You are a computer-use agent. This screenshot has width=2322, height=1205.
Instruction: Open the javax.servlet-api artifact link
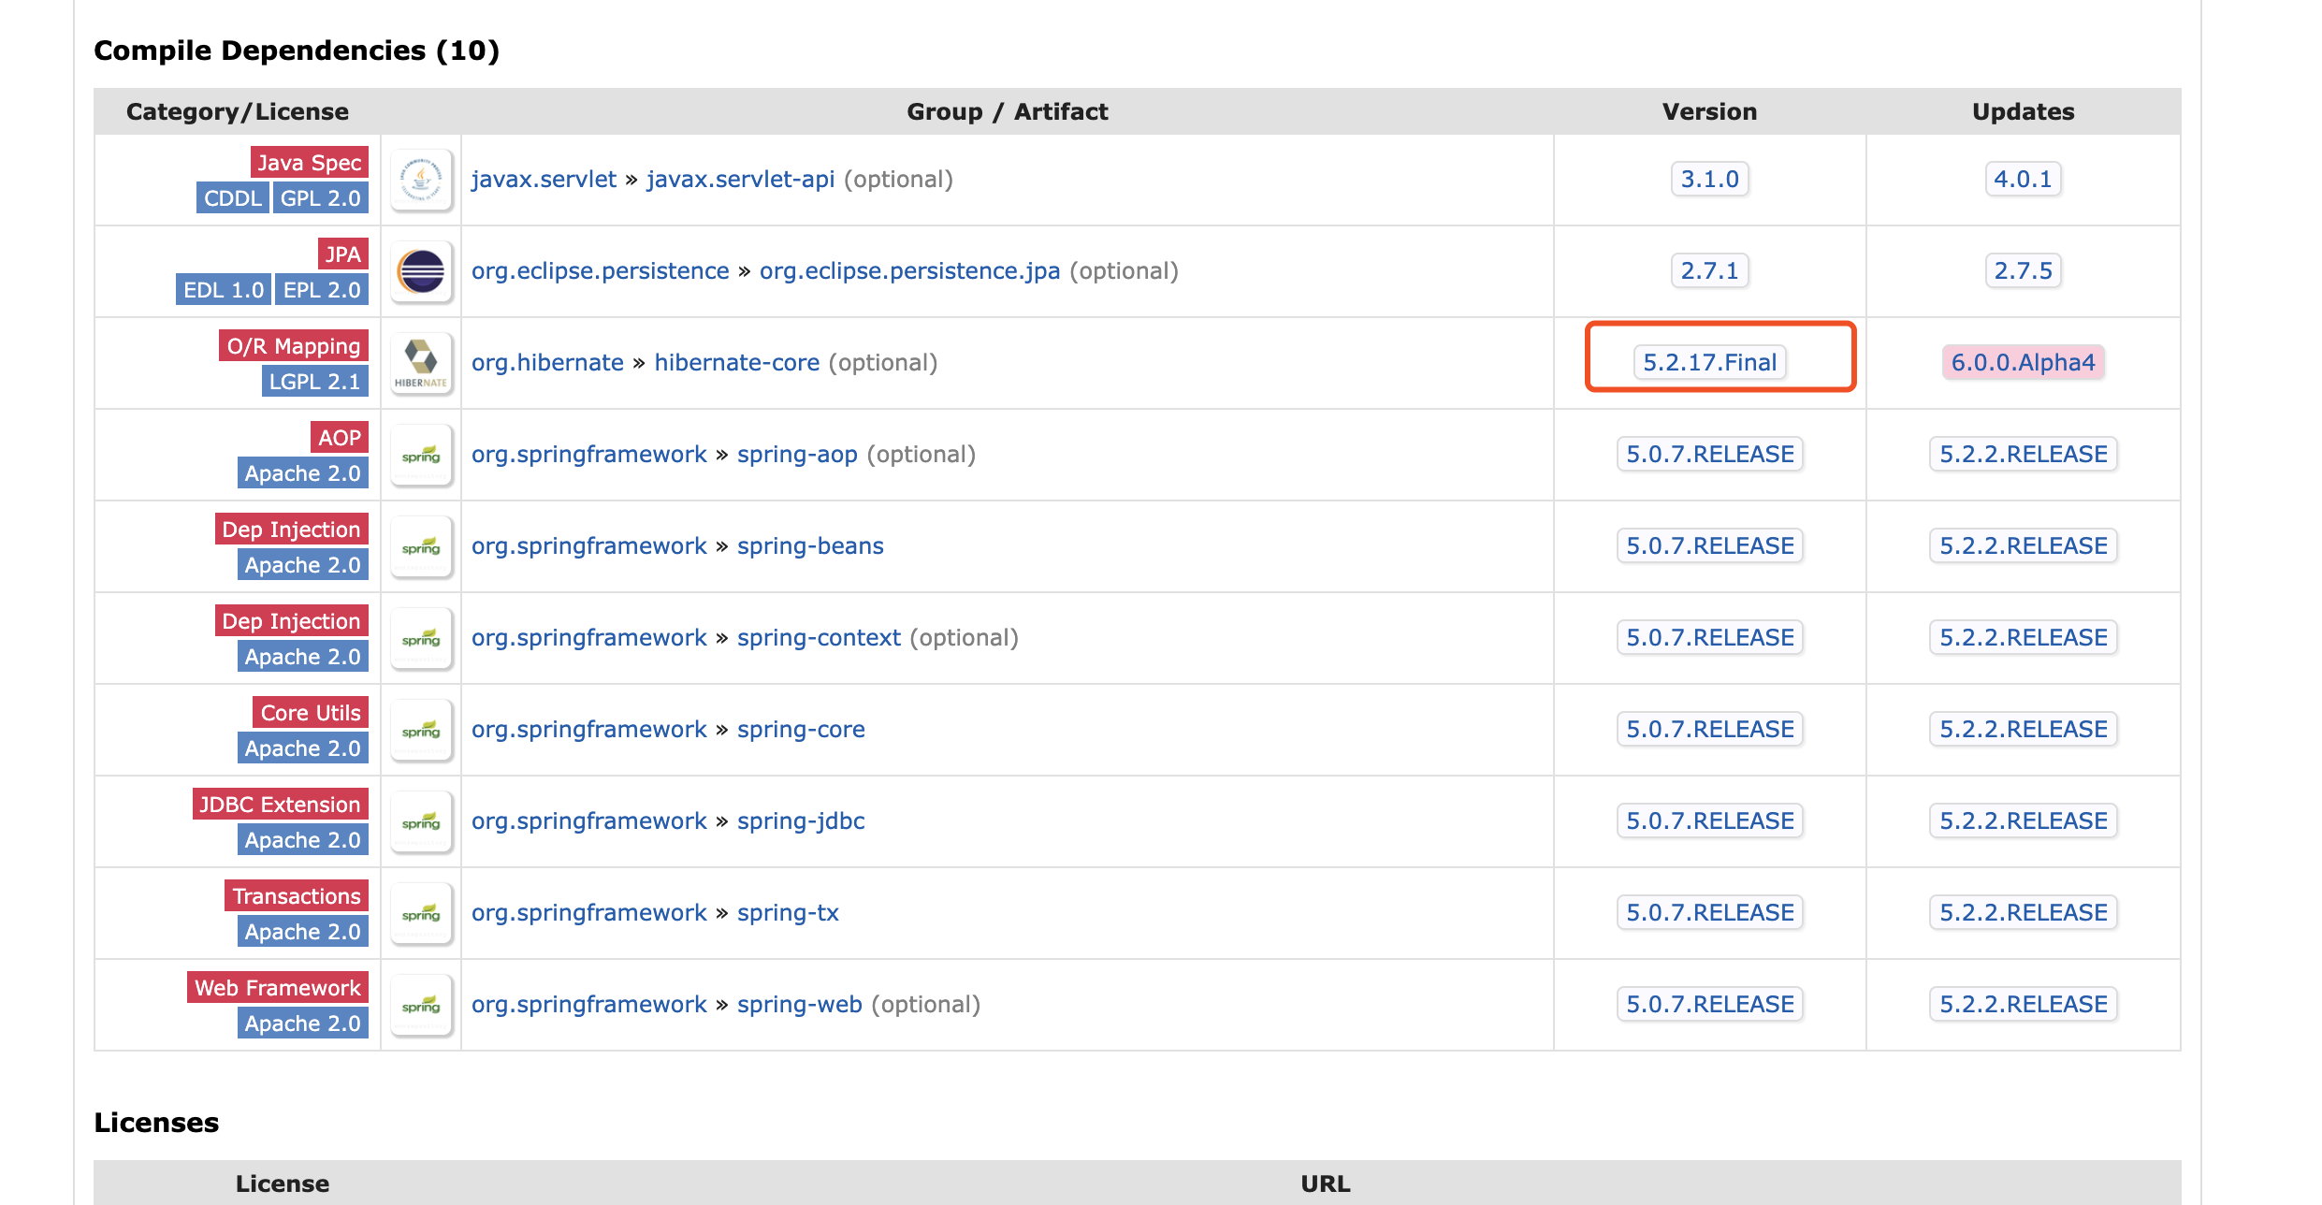(740, 180)
